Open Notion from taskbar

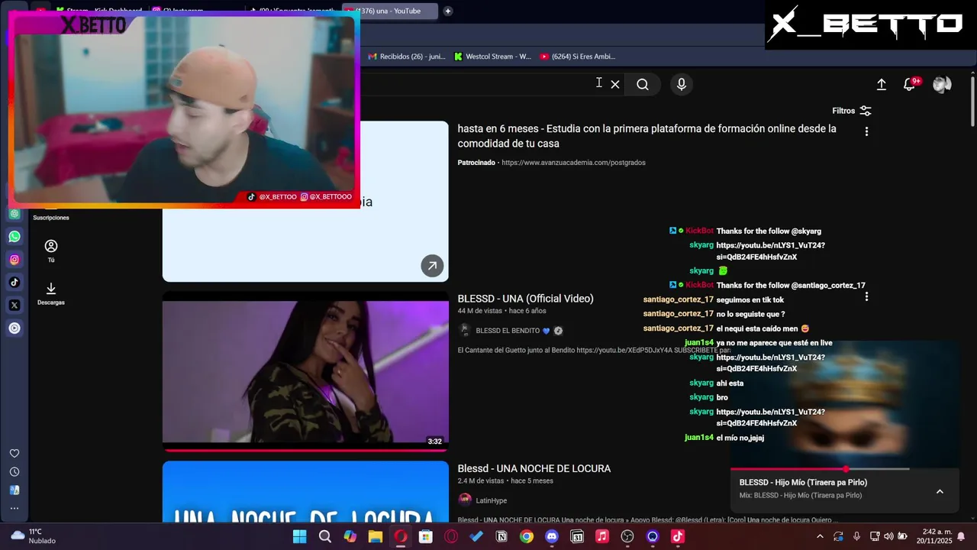[501, 536]
